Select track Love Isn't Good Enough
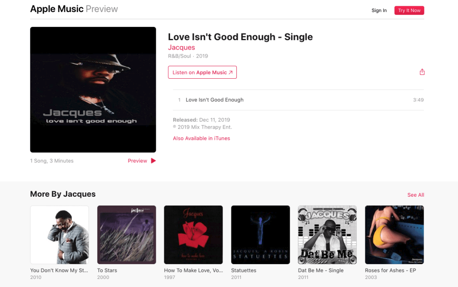This screenshot has height=287, width=458. pos(298,100)
